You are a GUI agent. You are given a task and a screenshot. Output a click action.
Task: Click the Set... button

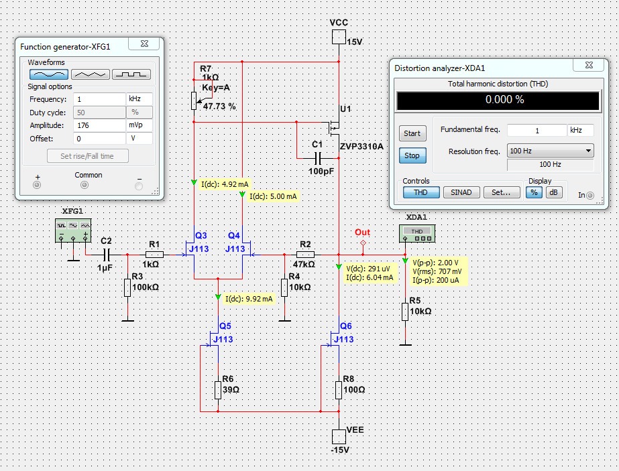tap(502, 192)
